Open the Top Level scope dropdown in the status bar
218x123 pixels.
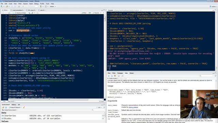tap(11, 101)
